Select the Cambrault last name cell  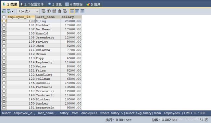click(x=48, y=95)
